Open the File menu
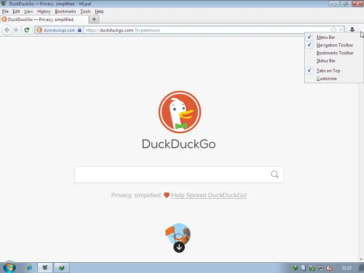 (x=5, y=11)
